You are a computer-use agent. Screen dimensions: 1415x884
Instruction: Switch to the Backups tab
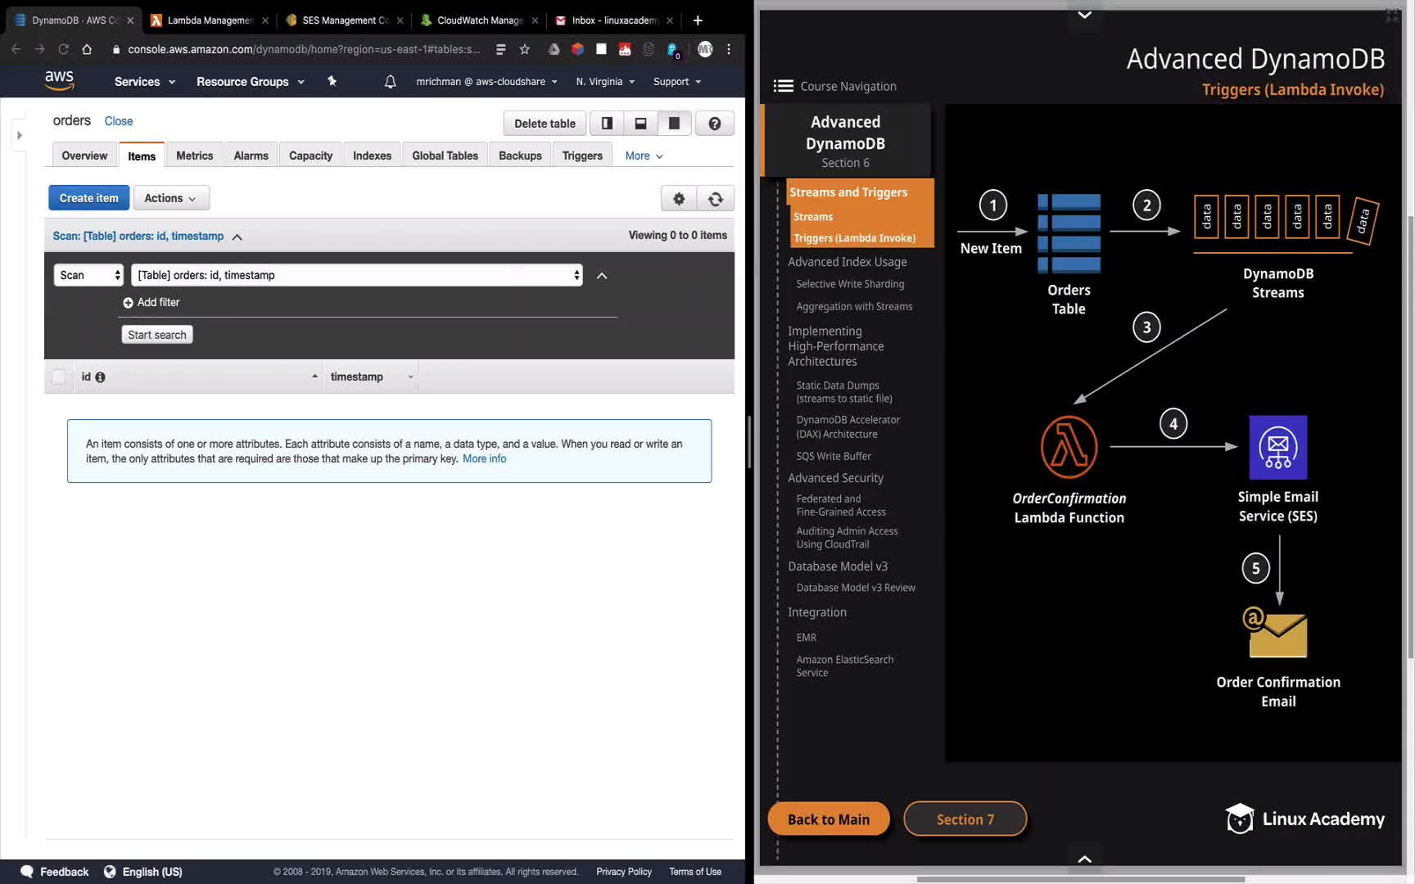(520, 156)
